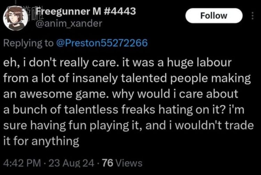Click 'awesome game' in the tweet text
Screen dimensions: 261x175
[65, 94]
